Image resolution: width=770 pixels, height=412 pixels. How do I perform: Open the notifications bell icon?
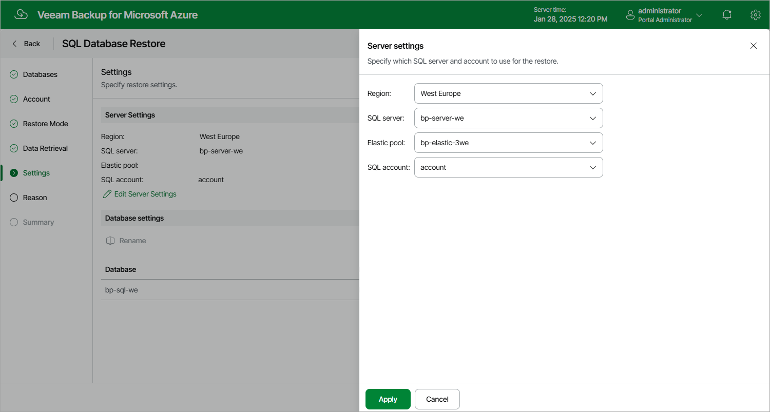[x=727, y=15]
